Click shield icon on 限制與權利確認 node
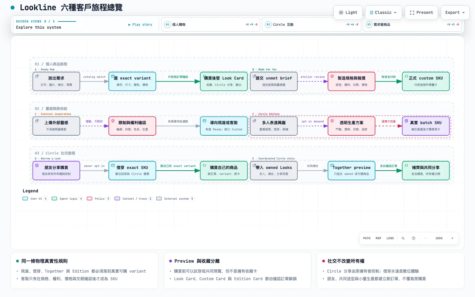 113,121
